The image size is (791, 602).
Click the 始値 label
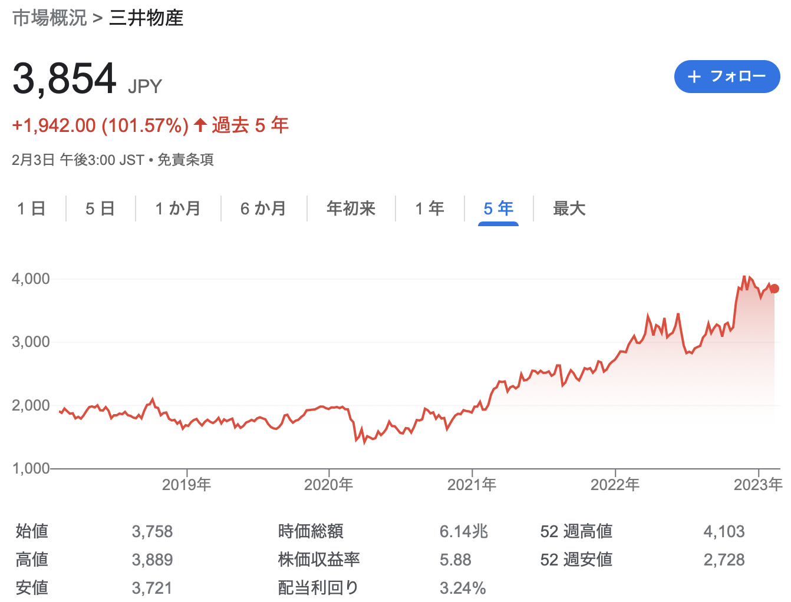pyautogui.click(x=32, y=531)
